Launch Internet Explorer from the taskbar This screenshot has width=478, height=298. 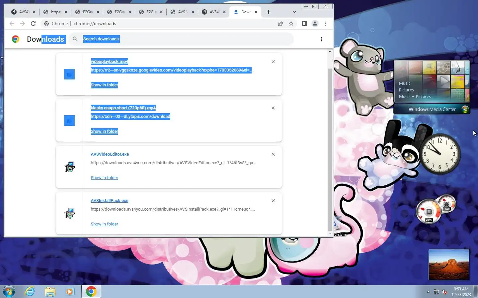(x=30, y=291)
